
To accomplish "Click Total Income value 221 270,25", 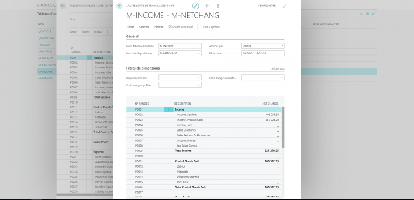I will click(x=272, y=151).
